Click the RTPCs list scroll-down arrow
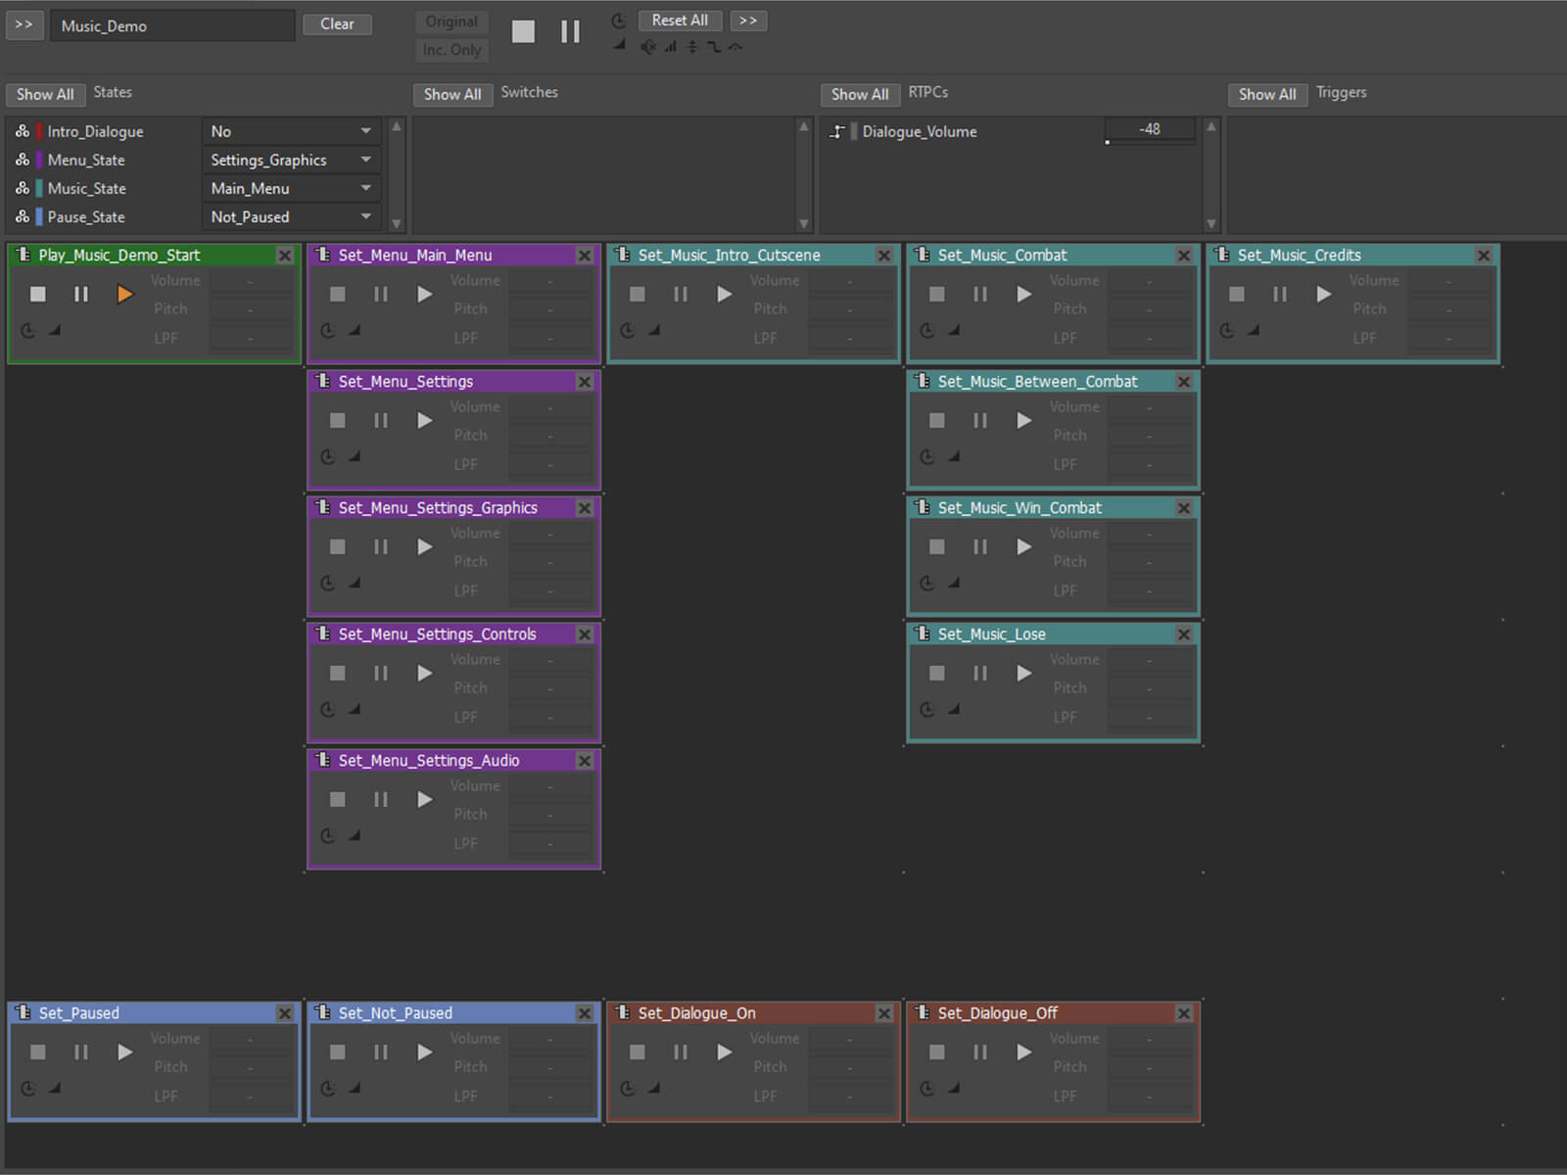 coord(1211,223)
